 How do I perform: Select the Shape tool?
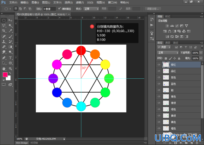pyautogui.click(x=10, y=63)
